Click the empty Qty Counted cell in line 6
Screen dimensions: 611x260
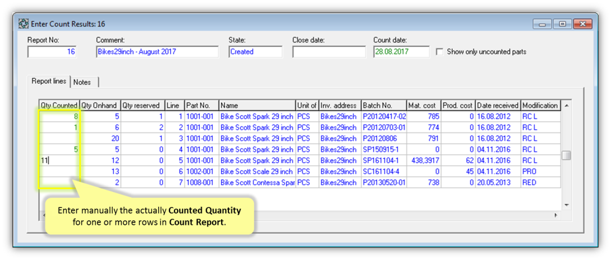click(59, 172)
